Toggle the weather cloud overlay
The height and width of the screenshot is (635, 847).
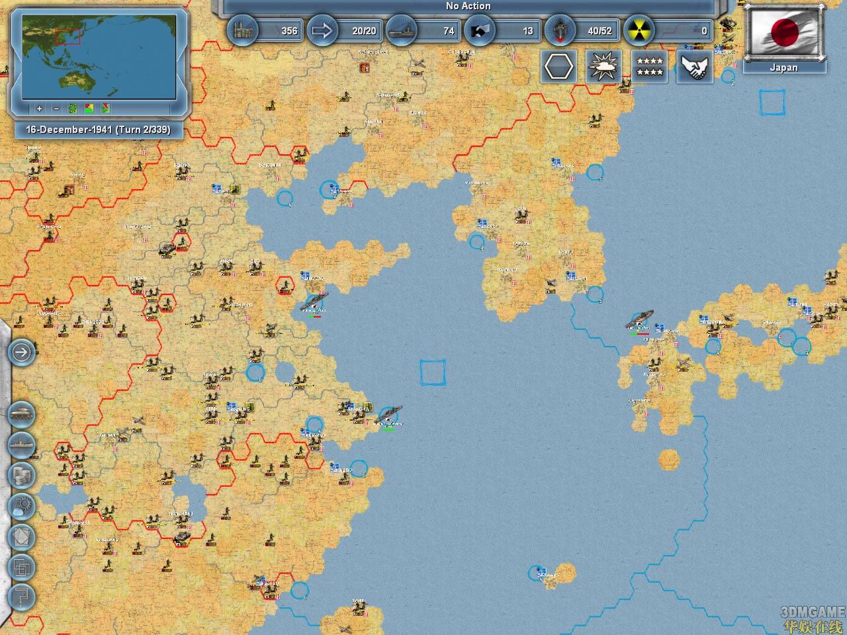603,67
